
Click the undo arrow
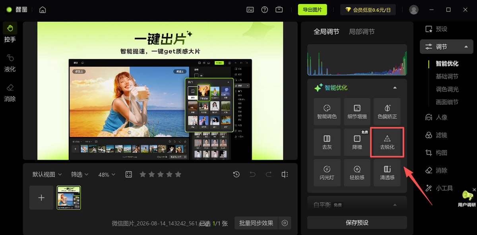(x=252, y=174)
